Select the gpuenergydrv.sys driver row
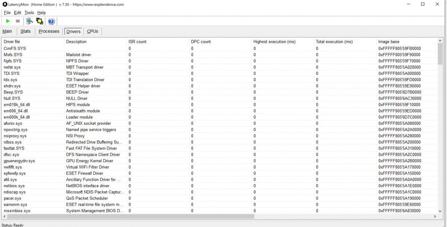The height and width of the screenshot is (227, 447). pos(220,161)
